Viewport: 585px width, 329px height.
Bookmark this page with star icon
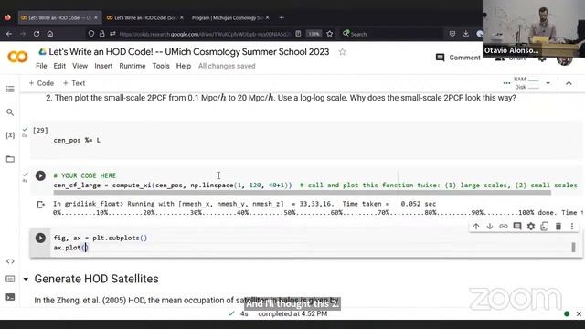(x=329, y=34)
